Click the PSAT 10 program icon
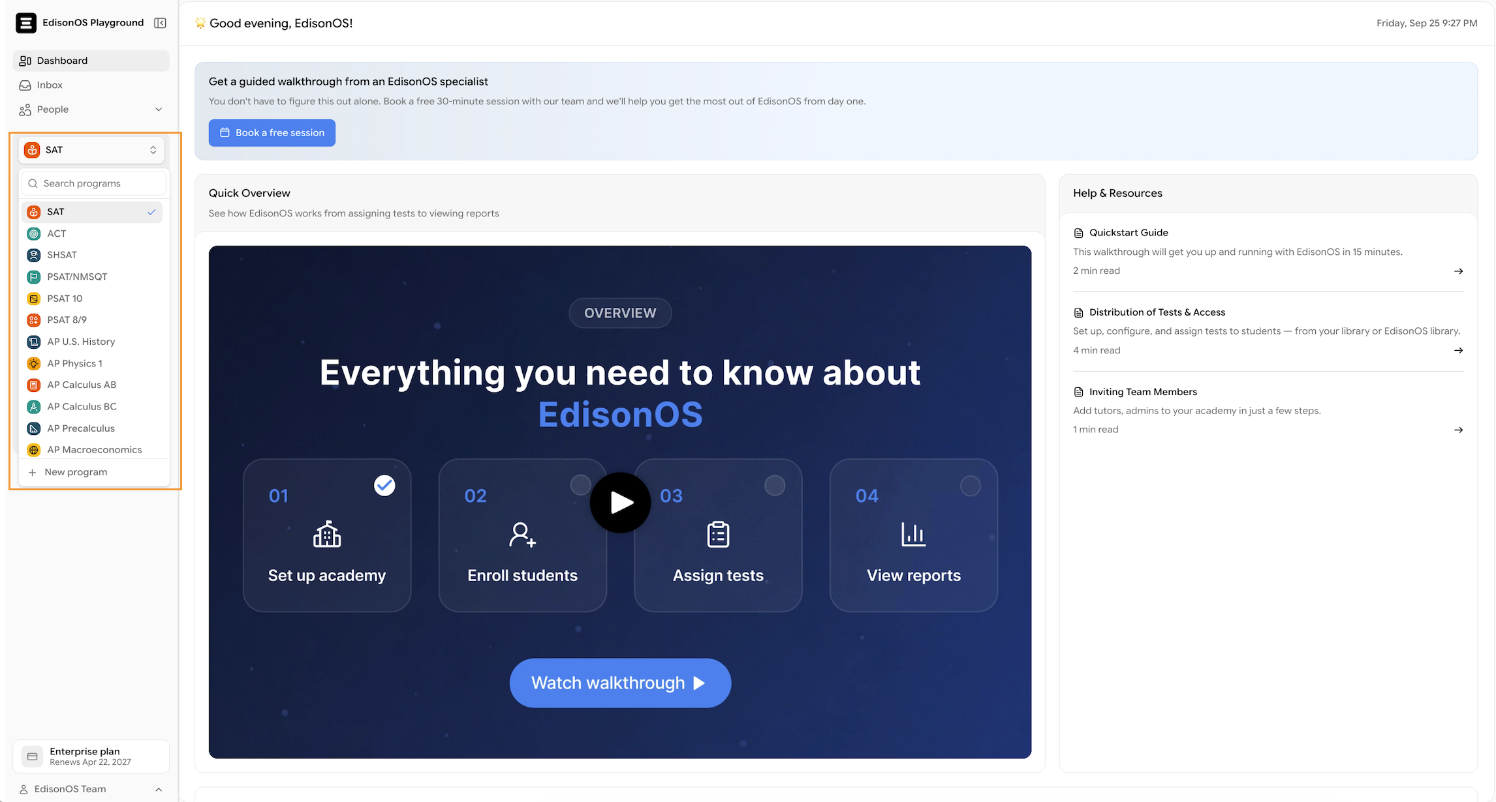The height and width of the screenshot is (802, 1496). tap(34, 299)
